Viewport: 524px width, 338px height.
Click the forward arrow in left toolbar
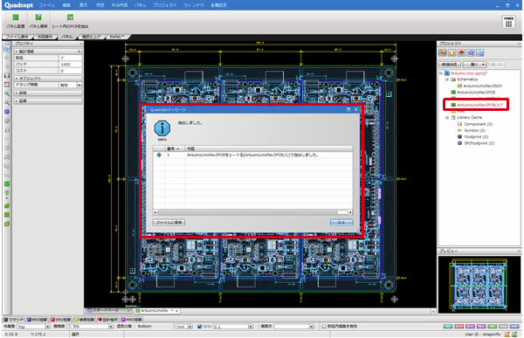7,66
